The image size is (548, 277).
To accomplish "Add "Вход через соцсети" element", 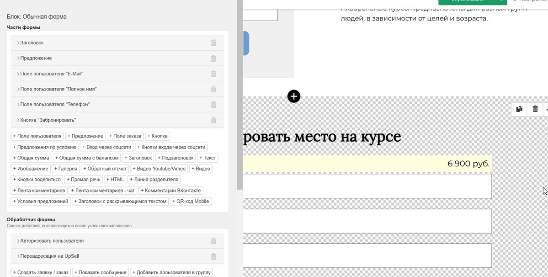I will coord(106,147).
